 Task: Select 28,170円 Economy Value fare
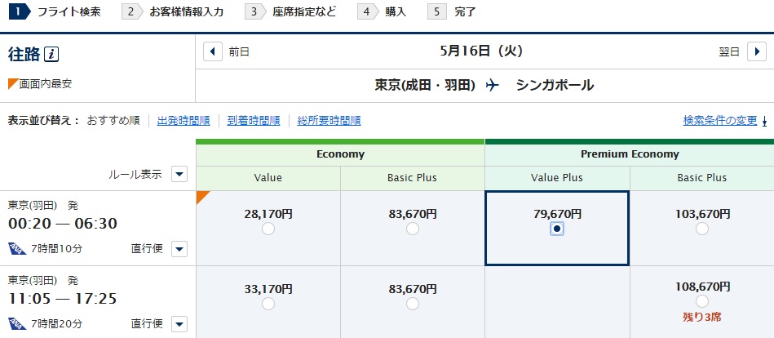268,229
